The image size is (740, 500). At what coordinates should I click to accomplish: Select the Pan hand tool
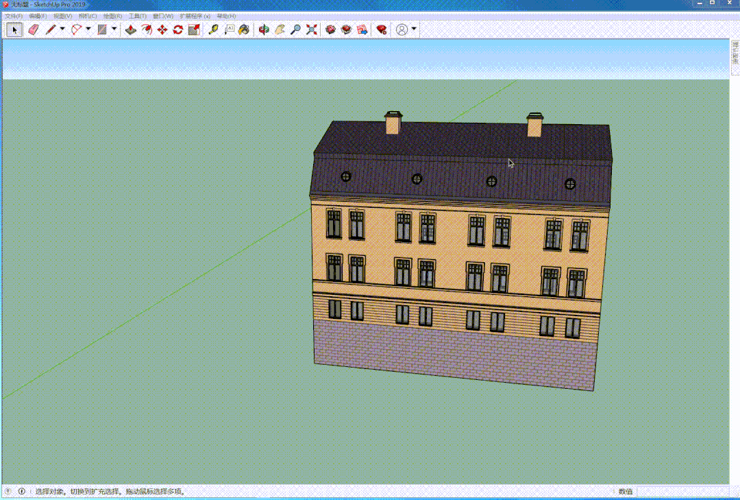(280, 29)
